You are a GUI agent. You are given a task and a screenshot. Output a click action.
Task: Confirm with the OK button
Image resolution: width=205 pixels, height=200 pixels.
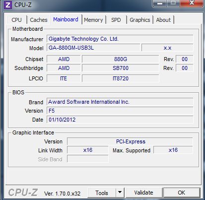pos(182,193)
